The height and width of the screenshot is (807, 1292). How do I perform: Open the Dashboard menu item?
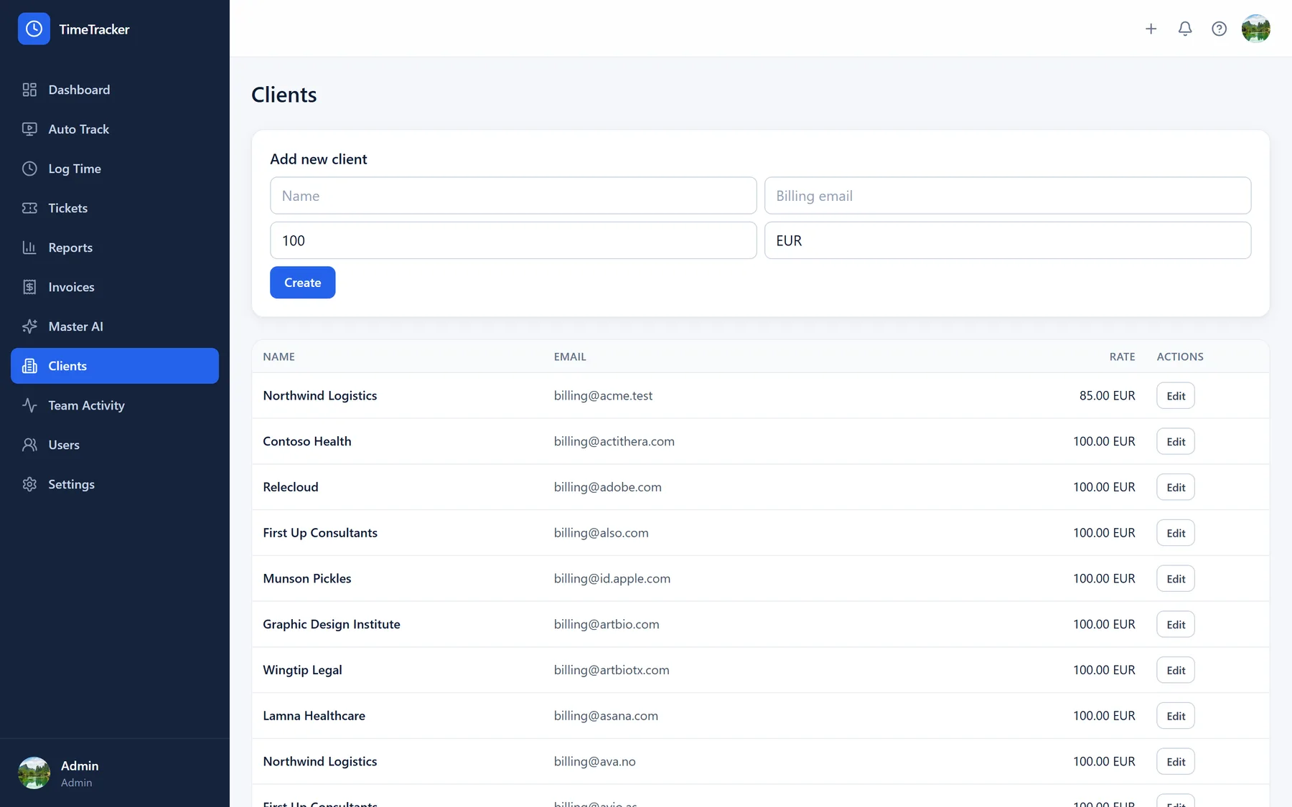point(115,90)
